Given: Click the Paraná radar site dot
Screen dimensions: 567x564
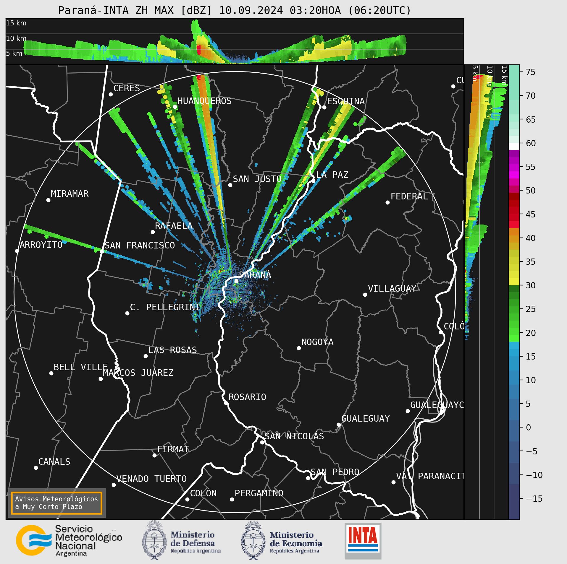Looking at the screenshot, I should pos(236,281).
